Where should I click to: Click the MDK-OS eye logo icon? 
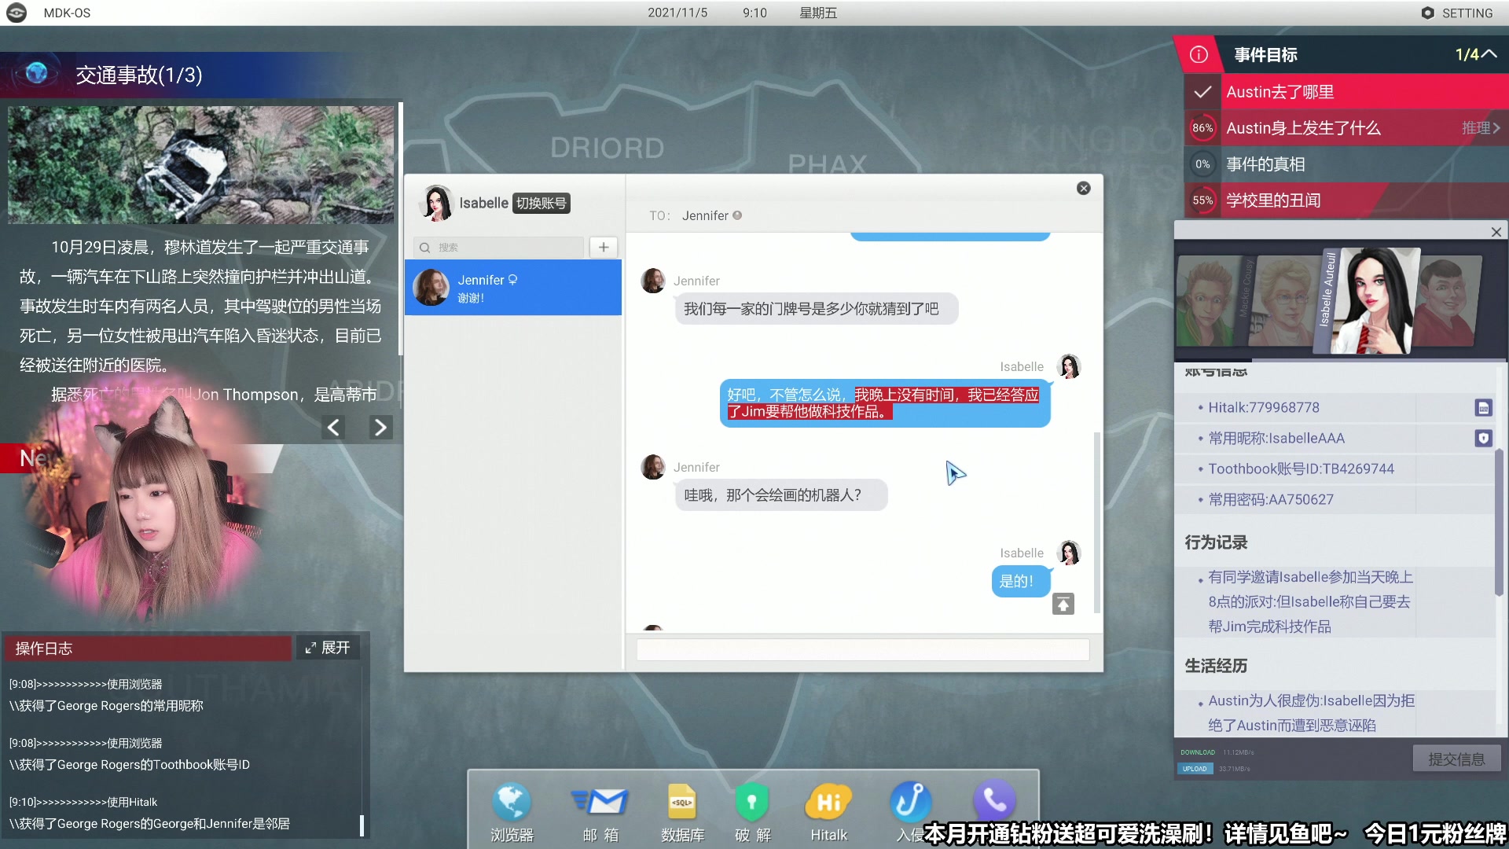pos(17,13)
